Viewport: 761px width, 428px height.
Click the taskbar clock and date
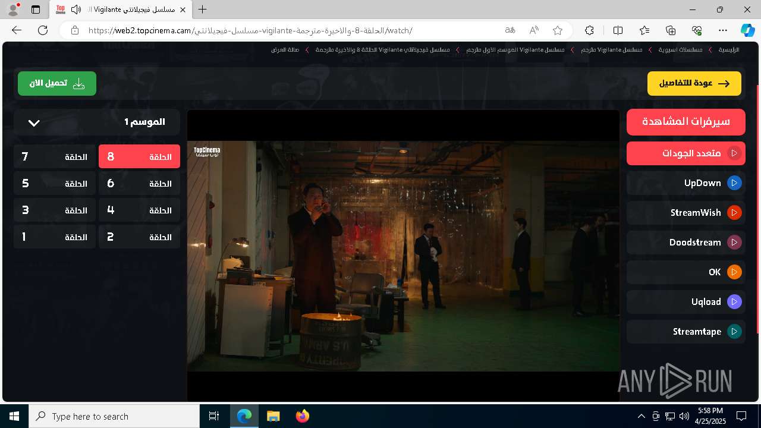coord(710,416)
